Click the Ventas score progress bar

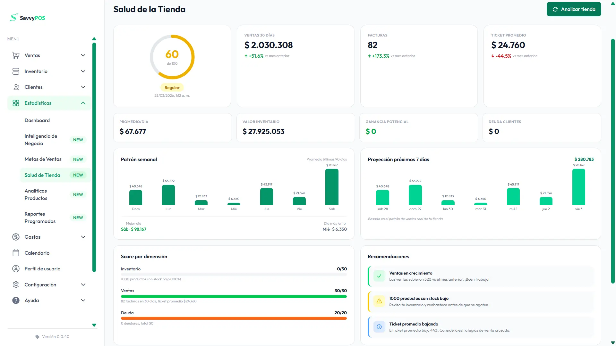pos(234,297)
